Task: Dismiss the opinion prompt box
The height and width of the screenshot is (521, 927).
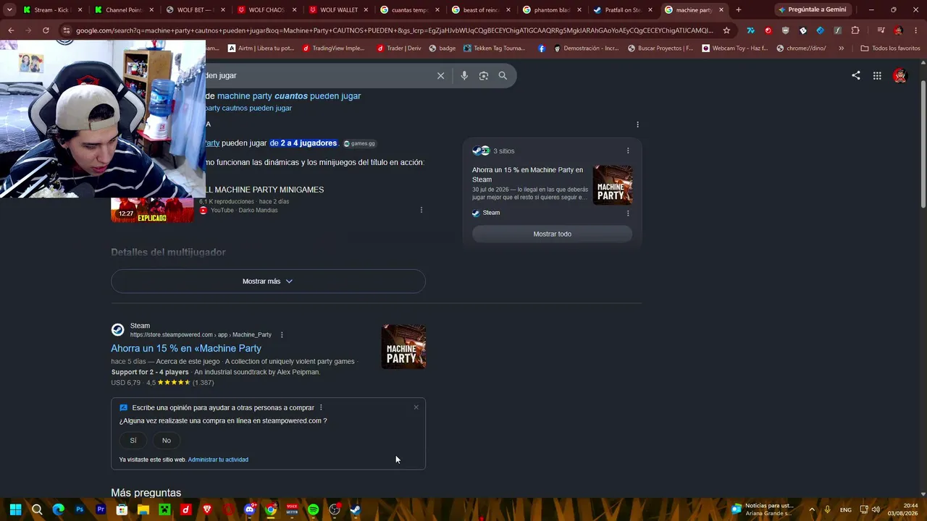Action: pyautogui.click(x=416, y=407)
